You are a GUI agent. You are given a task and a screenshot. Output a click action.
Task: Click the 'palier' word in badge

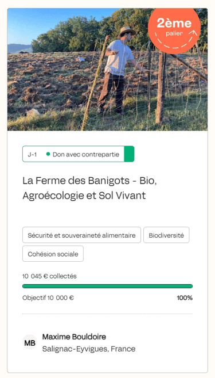[174, 33]
